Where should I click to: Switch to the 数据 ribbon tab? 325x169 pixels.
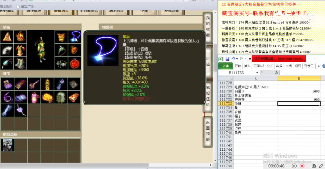coord(279,66)
